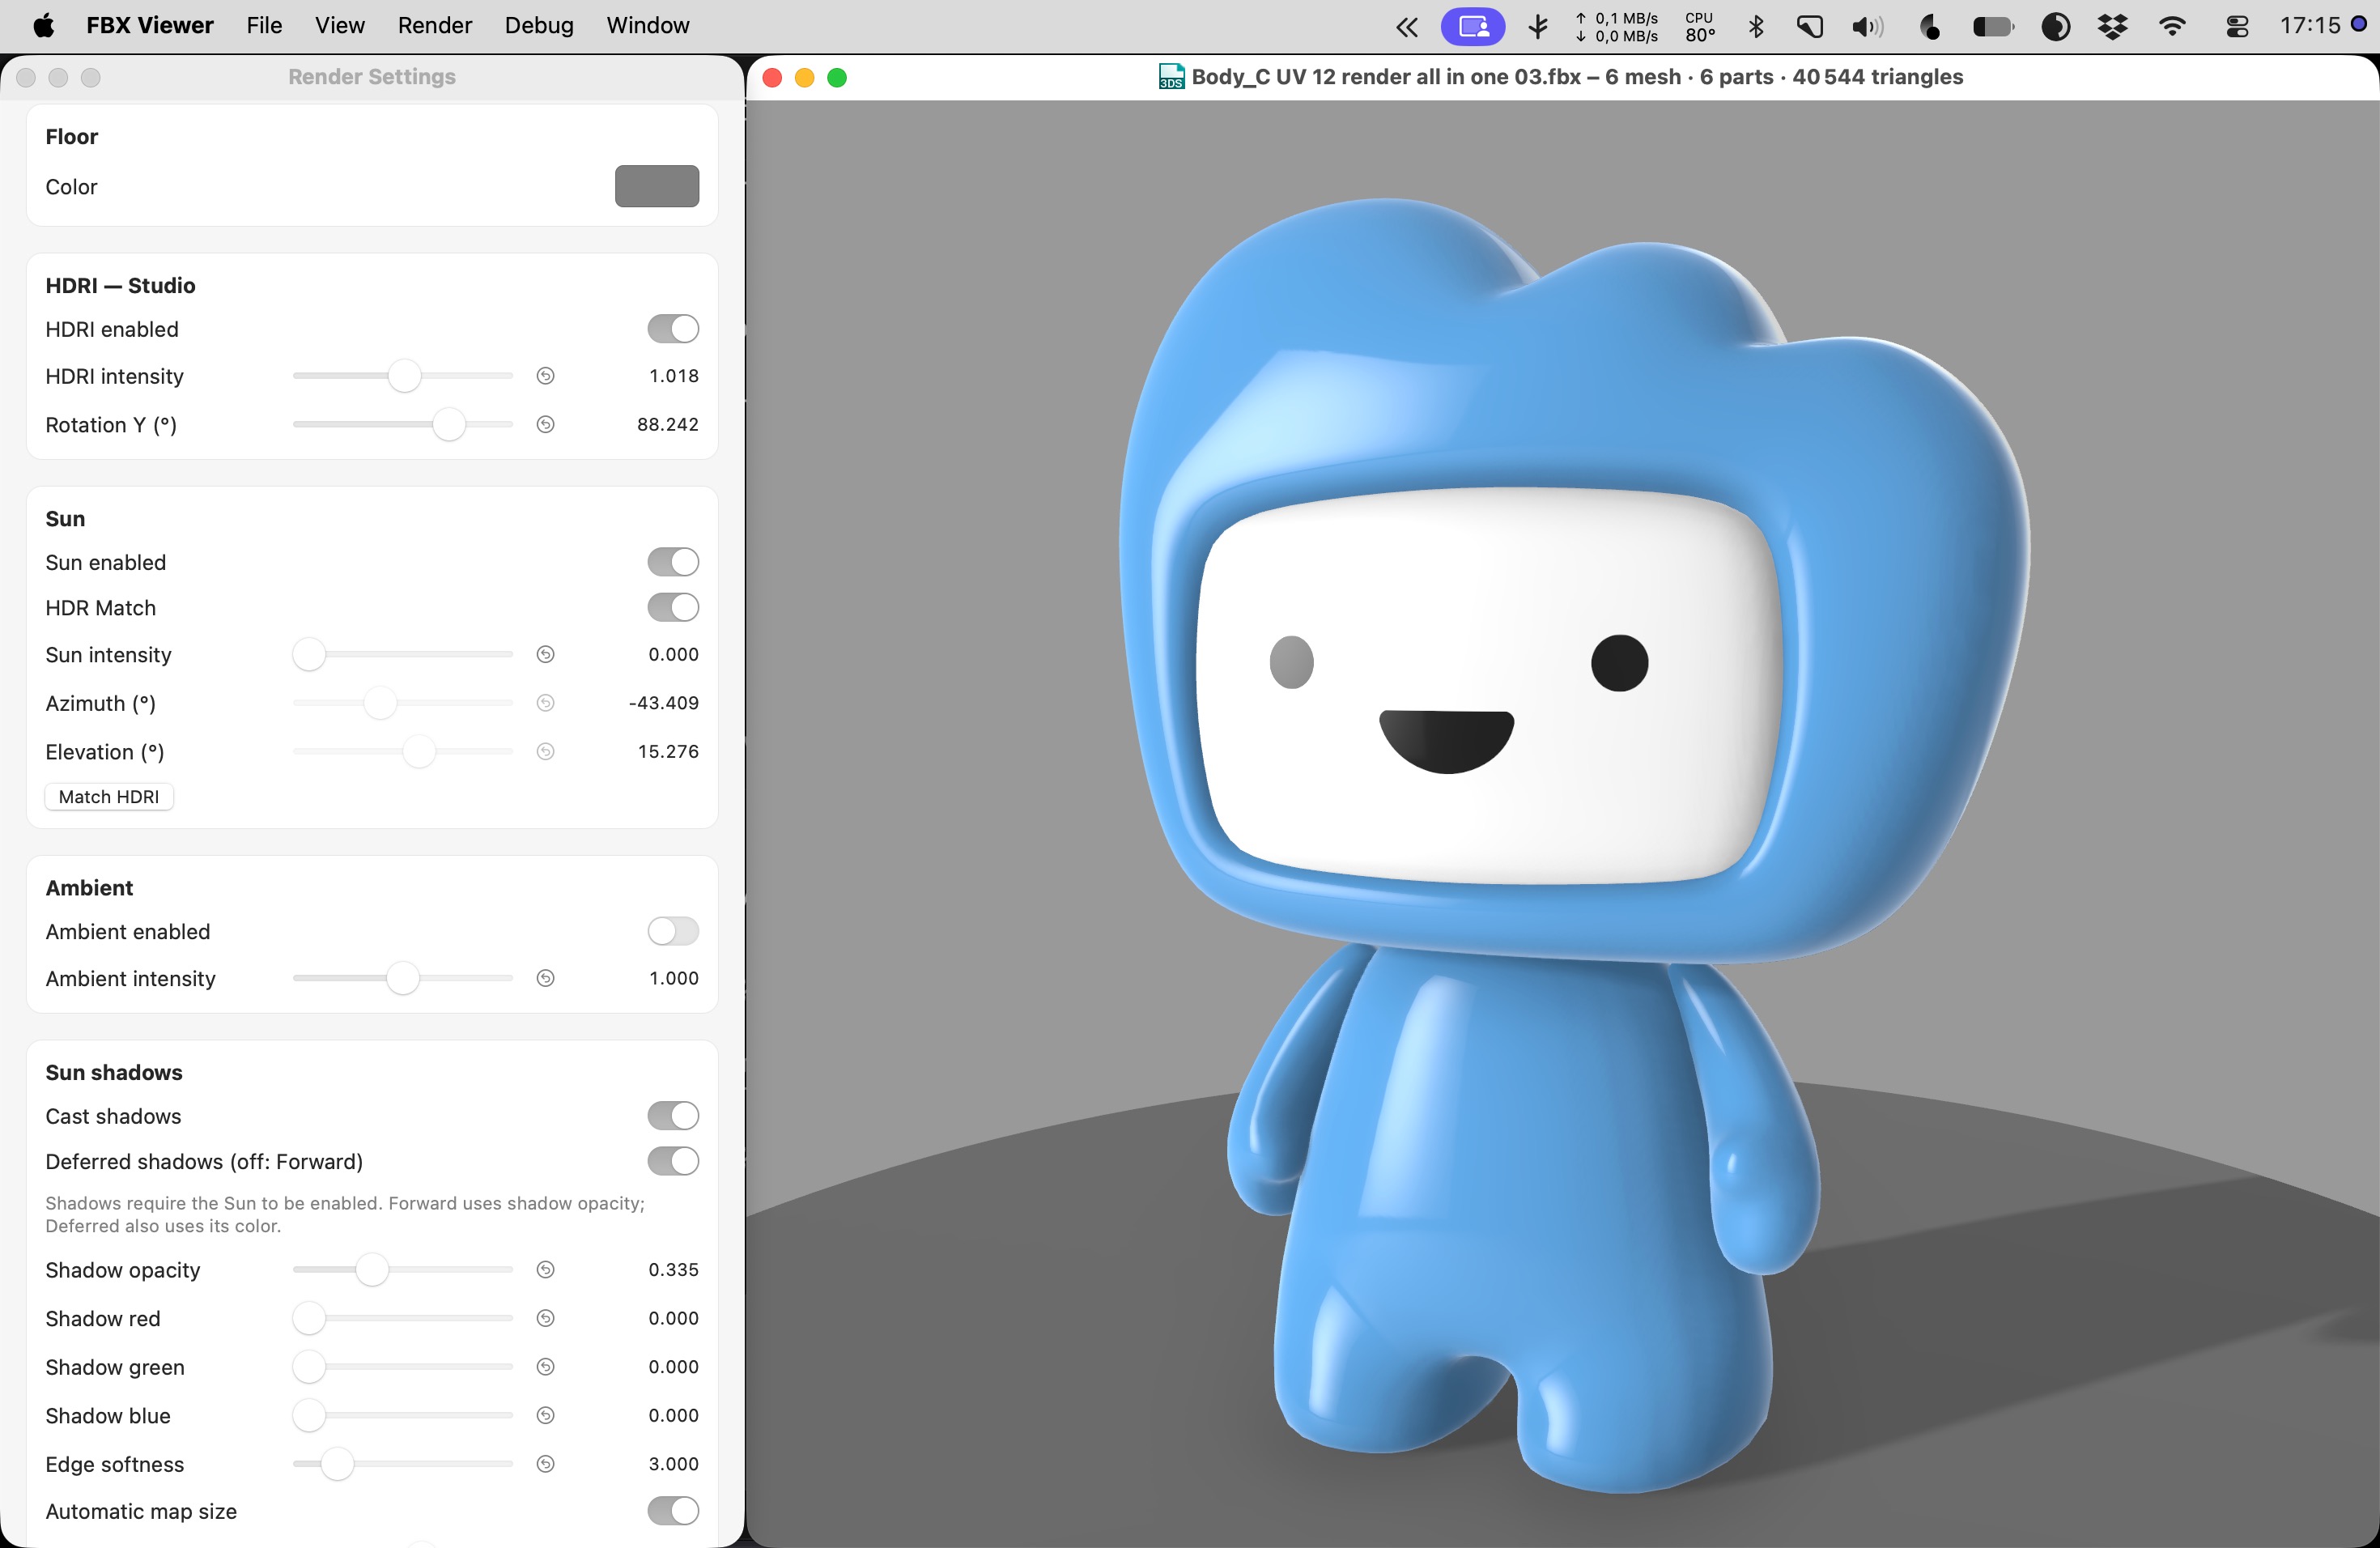Screen dimensions: 2380x1548
Task: Click the Edge softness slider knob
Action: [337, 1464]
